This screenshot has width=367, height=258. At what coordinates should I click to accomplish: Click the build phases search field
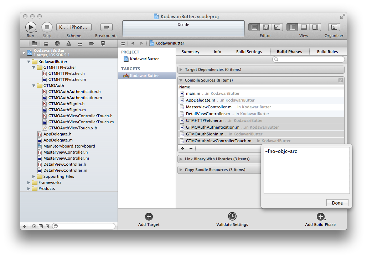click(x=309, y=60)
